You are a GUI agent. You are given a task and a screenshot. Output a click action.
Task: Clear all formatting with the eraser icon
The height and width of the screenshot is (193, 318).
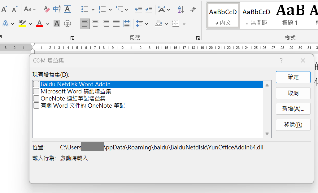click(x=47, y=9)
